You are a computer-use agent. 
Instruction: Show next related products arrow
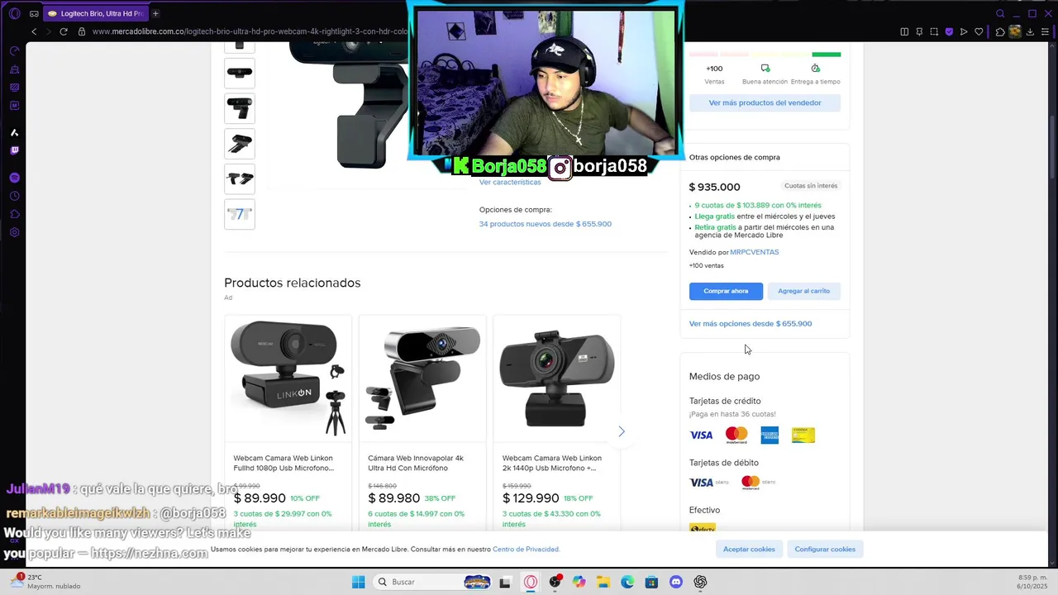(x=622, y=431)
